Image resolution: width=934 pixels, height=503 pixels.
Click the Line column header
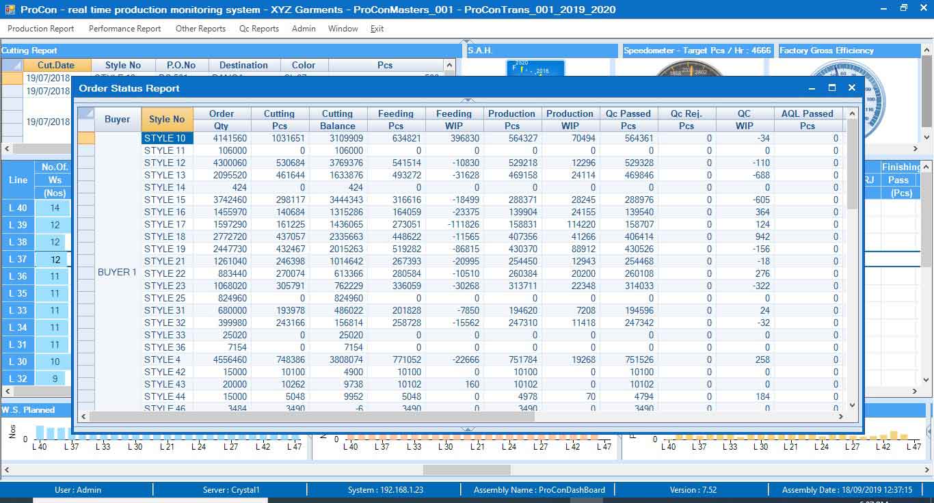(x=18, y=180)
